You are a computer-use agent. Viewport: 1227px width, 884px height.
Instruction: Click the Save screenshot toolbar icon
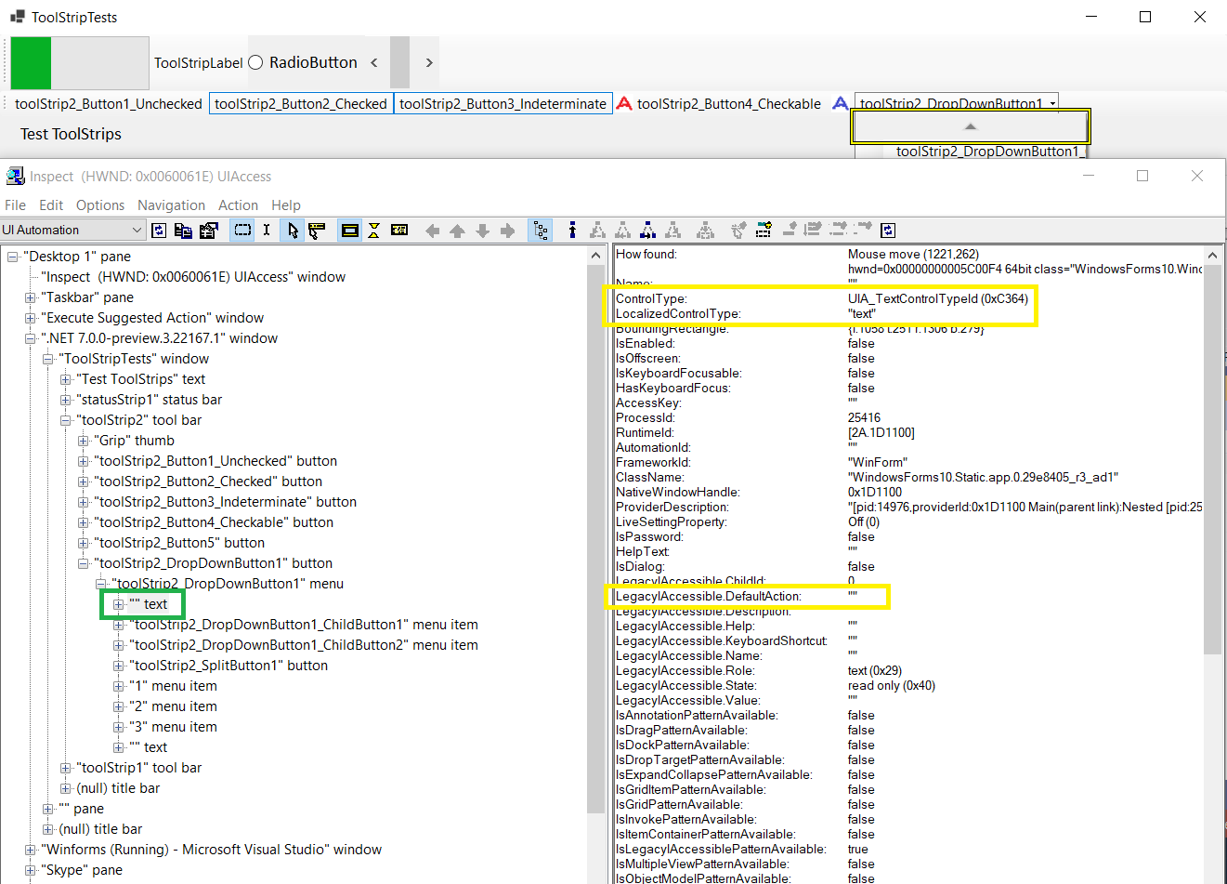tap(208, 230)
